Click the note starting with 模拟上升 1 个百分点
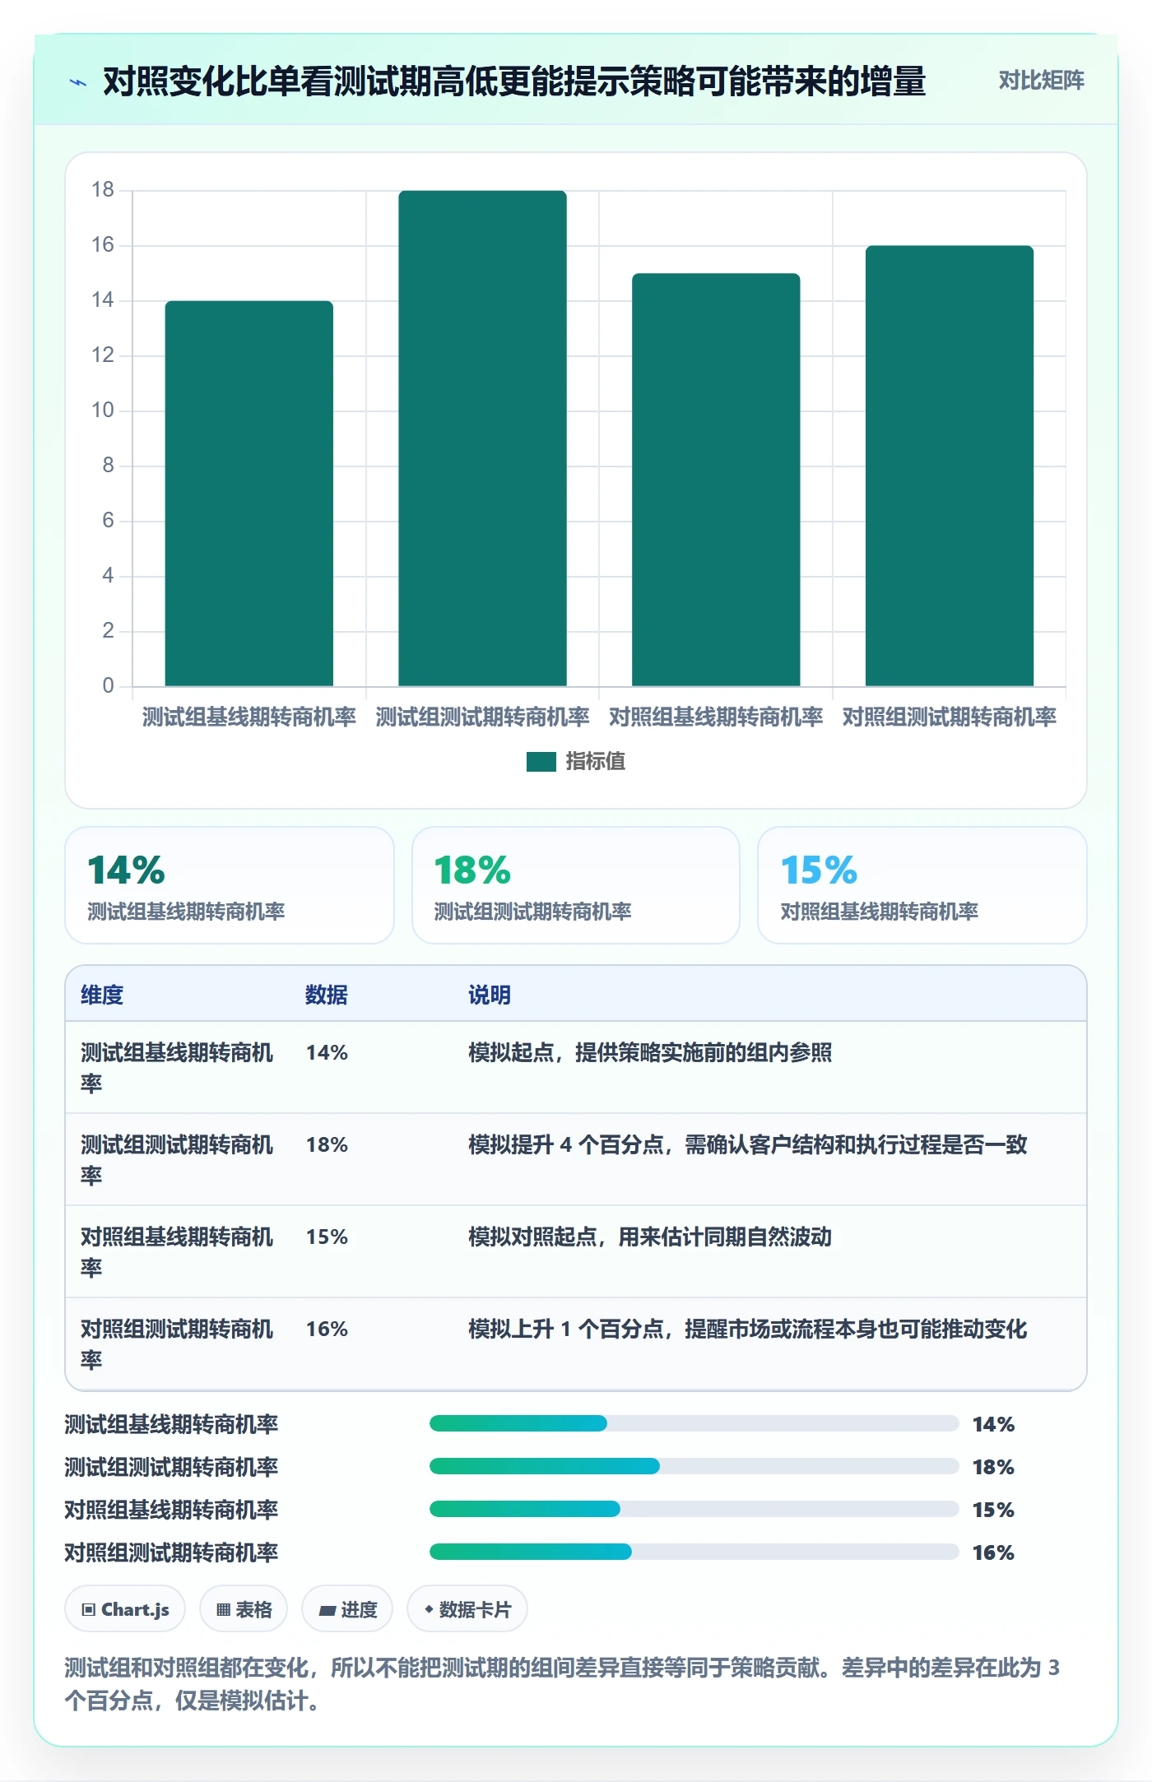The image size is (1152, 1782). click(x=748, y=1329)
